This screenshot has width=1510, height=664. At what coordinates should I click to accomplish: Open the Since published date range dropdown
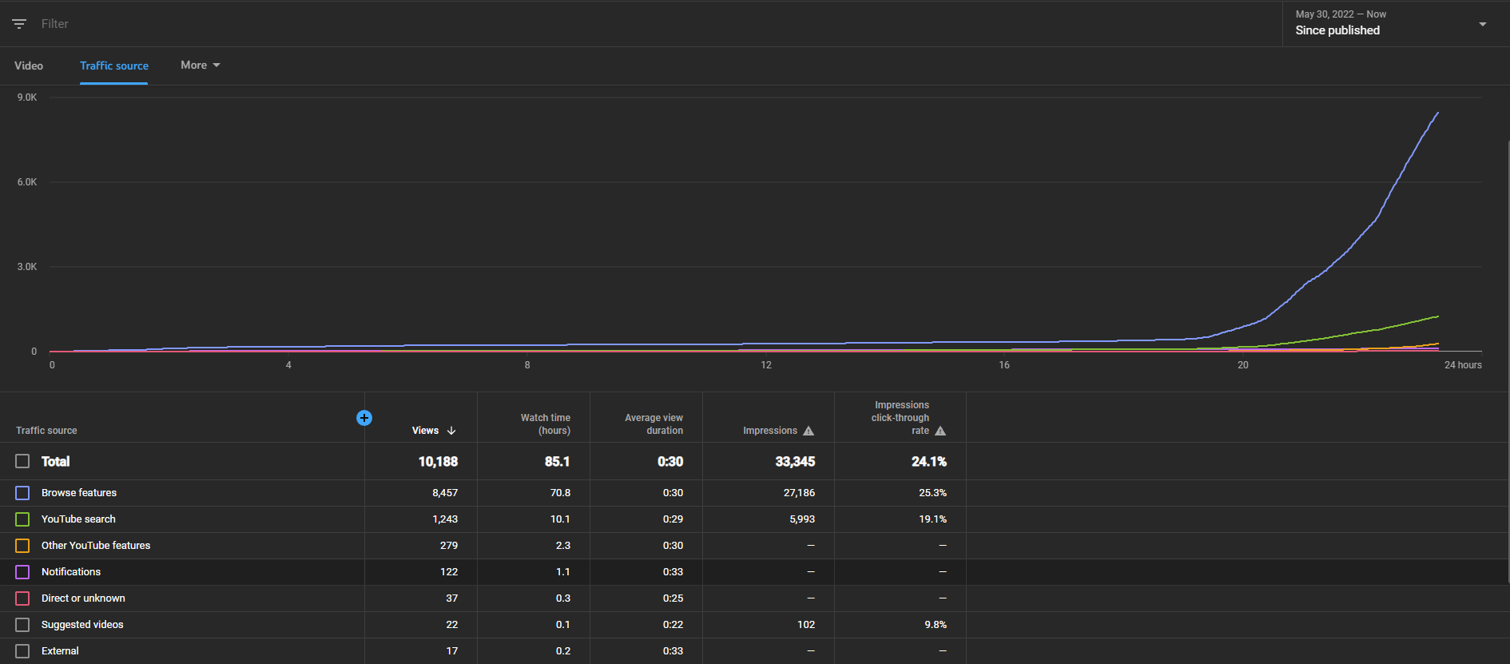[x=1393, y=23]
